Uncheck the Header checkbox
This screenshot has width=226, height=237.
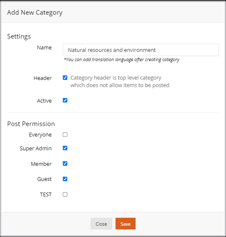pos(65,78)
